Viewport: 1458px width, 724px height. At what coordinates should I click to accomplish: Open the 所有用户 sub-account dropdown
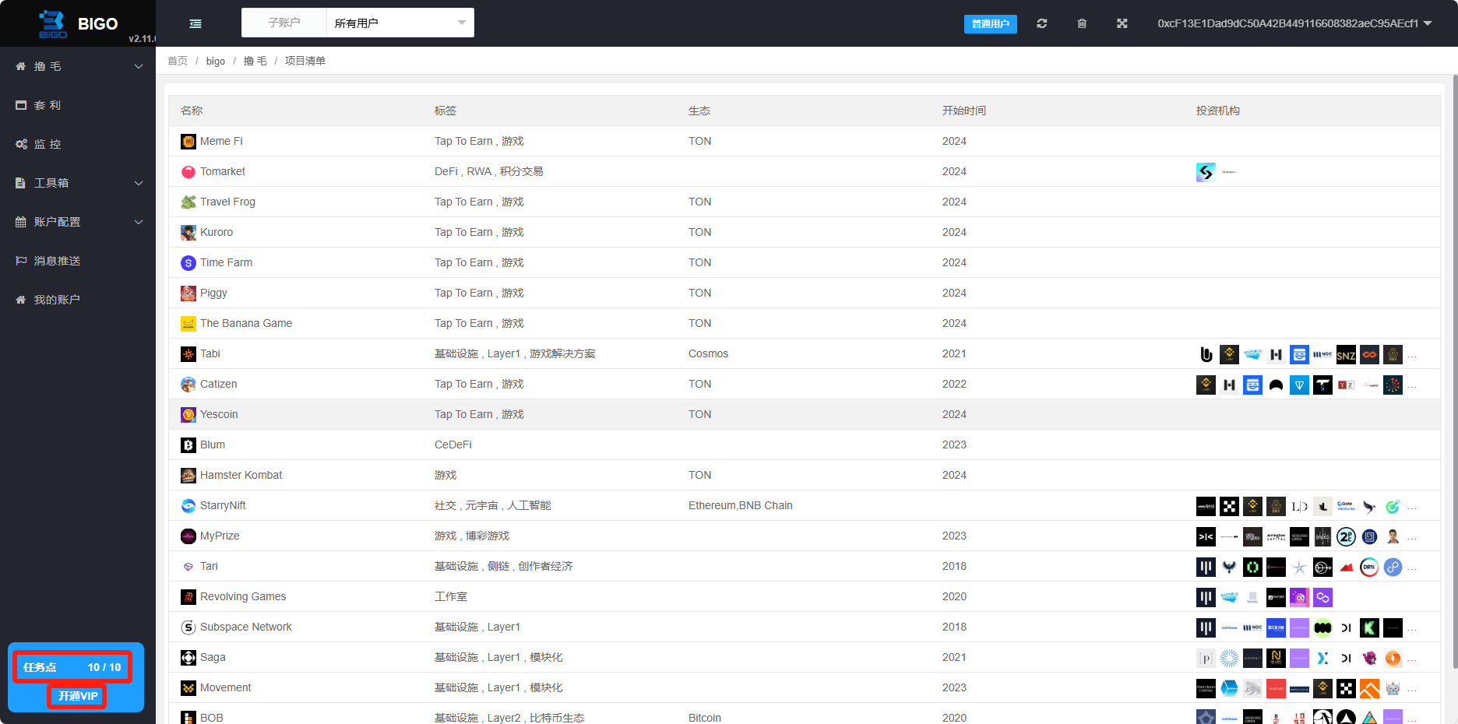[400, 23]
